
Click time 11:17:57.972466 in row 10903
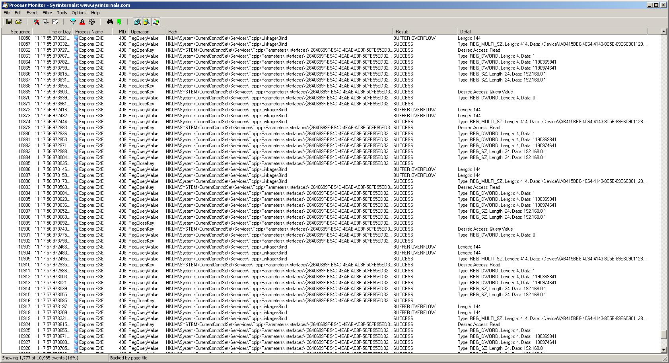tap(52, 247)
